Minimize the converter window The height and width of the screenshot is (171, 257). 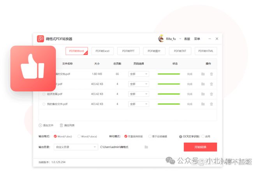pyautogui.click(x=209, y=39)
